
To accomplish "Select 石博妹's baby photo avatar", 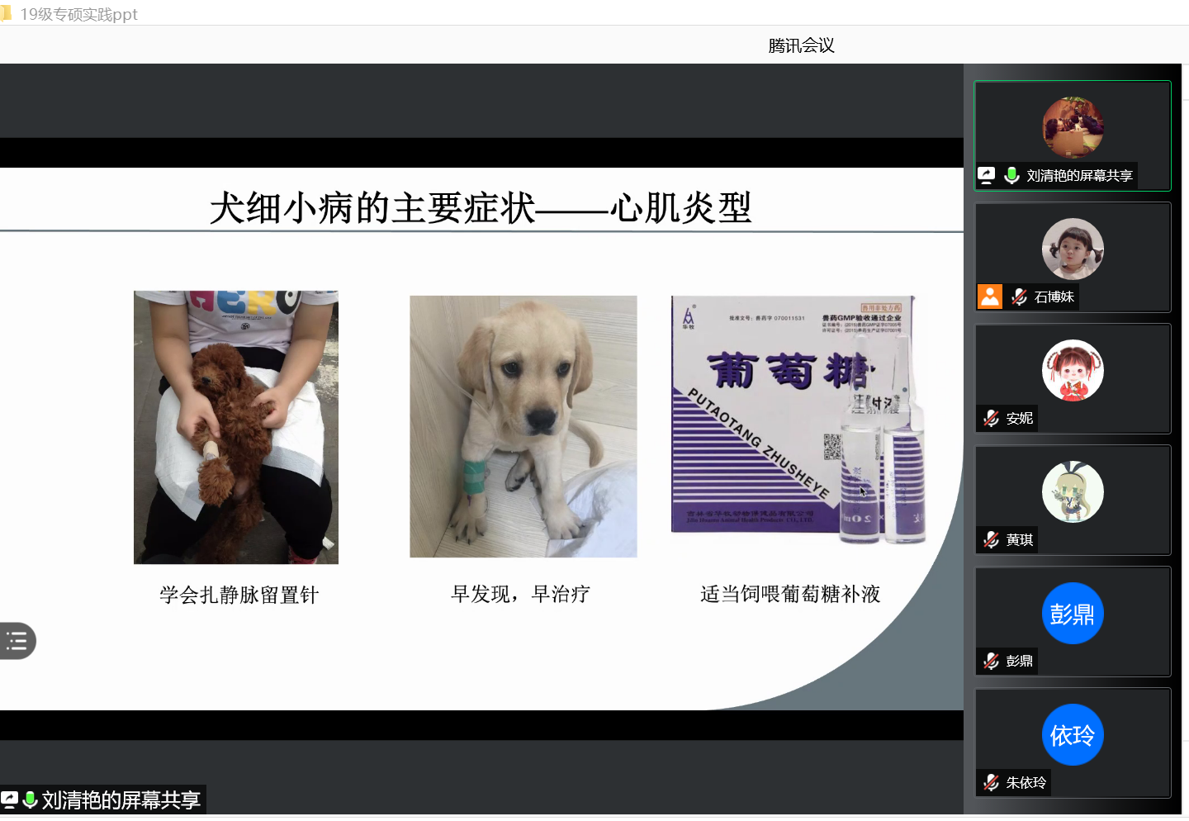I will pos(1073,249).
